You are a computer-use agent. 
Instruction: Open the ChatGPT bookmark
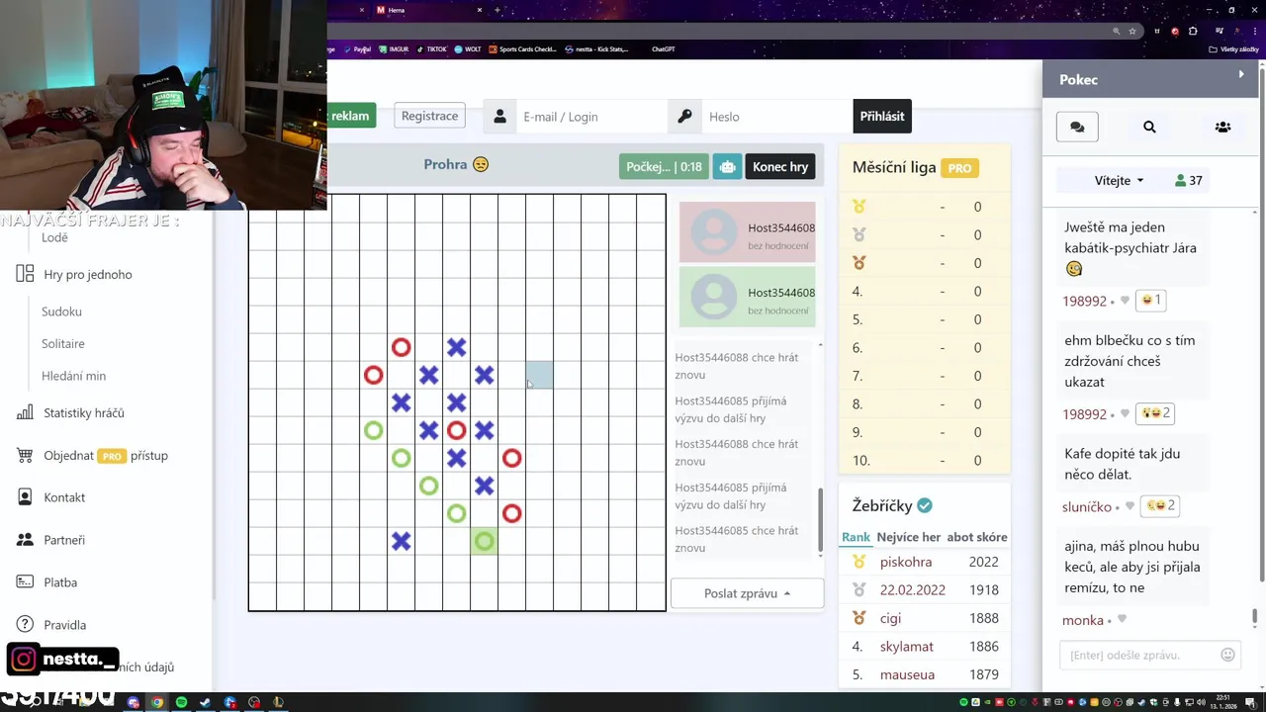coord(663,48)
